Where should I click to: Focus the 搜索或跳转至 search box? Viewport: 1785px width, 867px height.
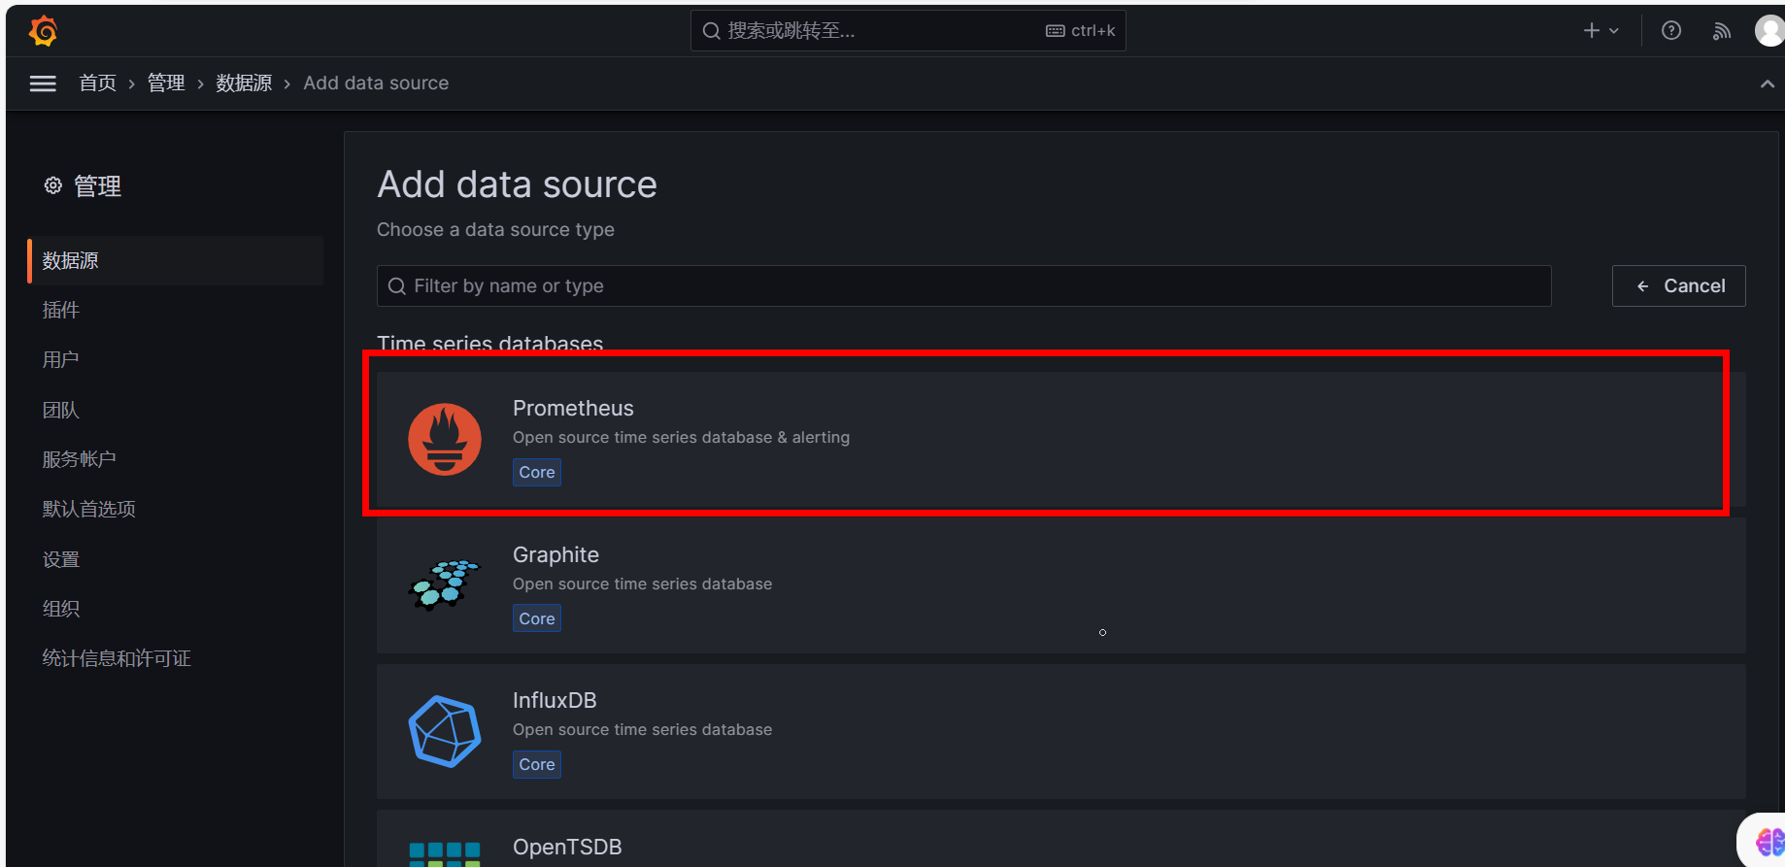click(908, 31)
